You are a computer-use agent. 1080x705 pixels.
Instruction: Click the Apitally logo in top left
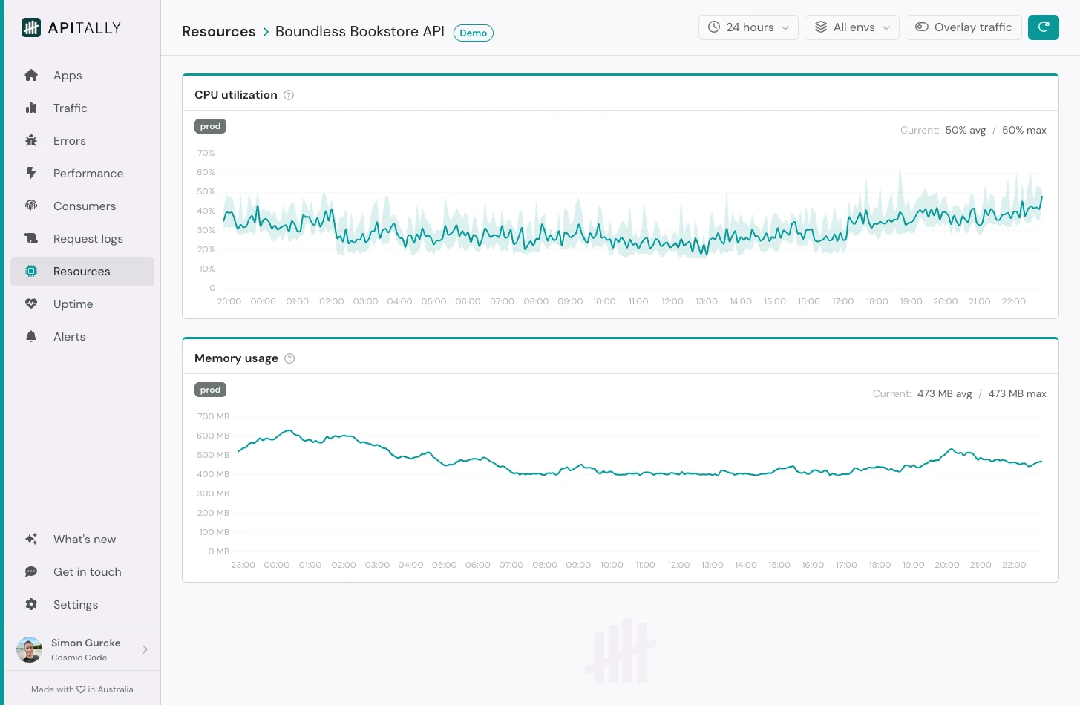pos(71,27)
